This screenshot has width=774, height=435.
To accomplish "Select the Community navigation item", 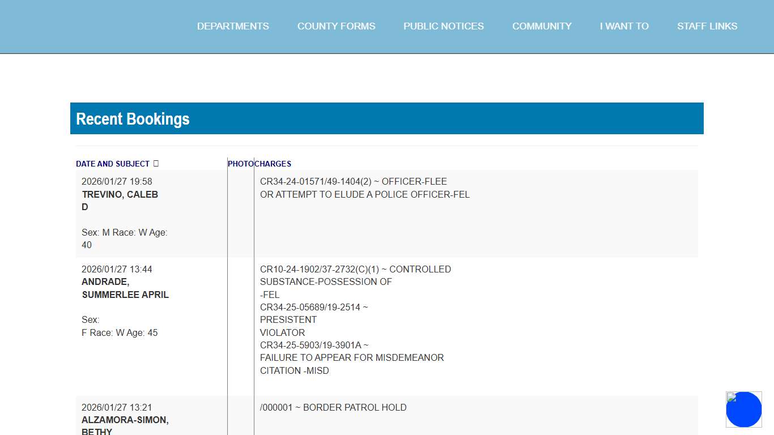I will click(542, 26).
